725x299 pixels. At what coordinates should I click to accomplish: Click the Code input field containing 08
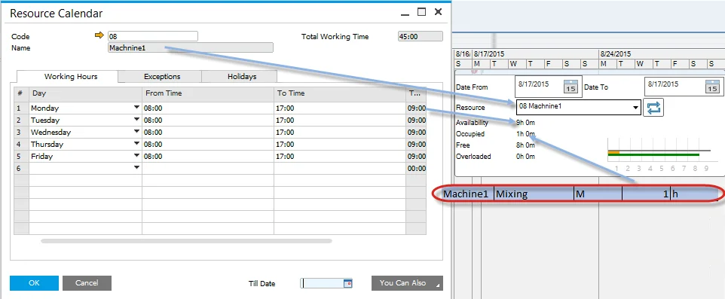pos(152,36)
